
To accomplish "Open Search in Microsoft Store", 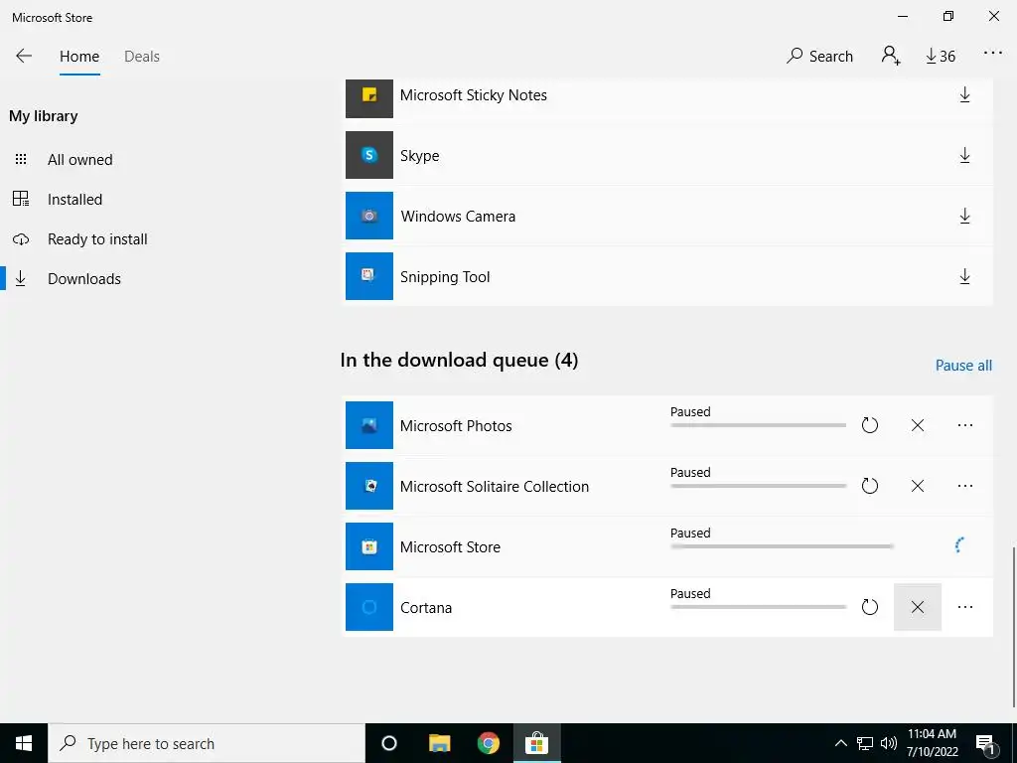I will [x=819, y=56].
